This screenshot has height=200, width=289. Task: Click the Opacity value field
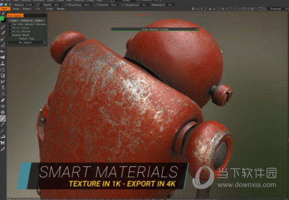point(114,5)
